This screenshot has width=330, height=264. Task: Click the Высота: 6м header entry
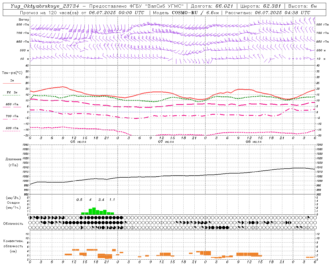[x=302, y=6]
